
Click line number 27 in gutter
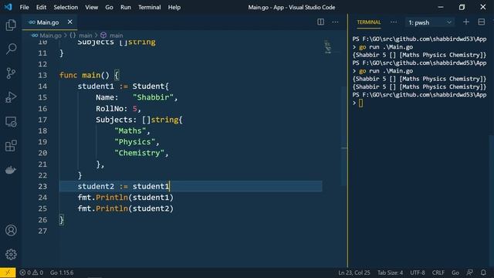(42, 231)
